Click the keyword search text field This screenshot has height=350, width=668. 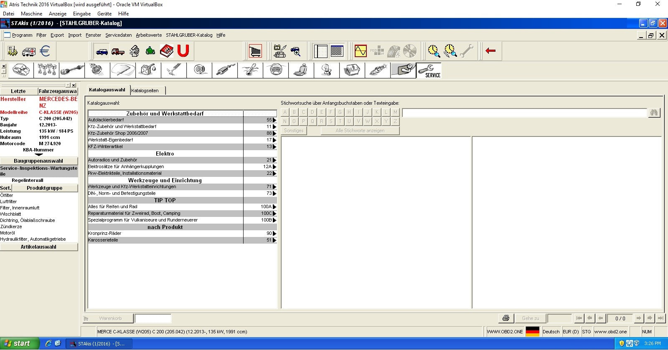point(524,113)
